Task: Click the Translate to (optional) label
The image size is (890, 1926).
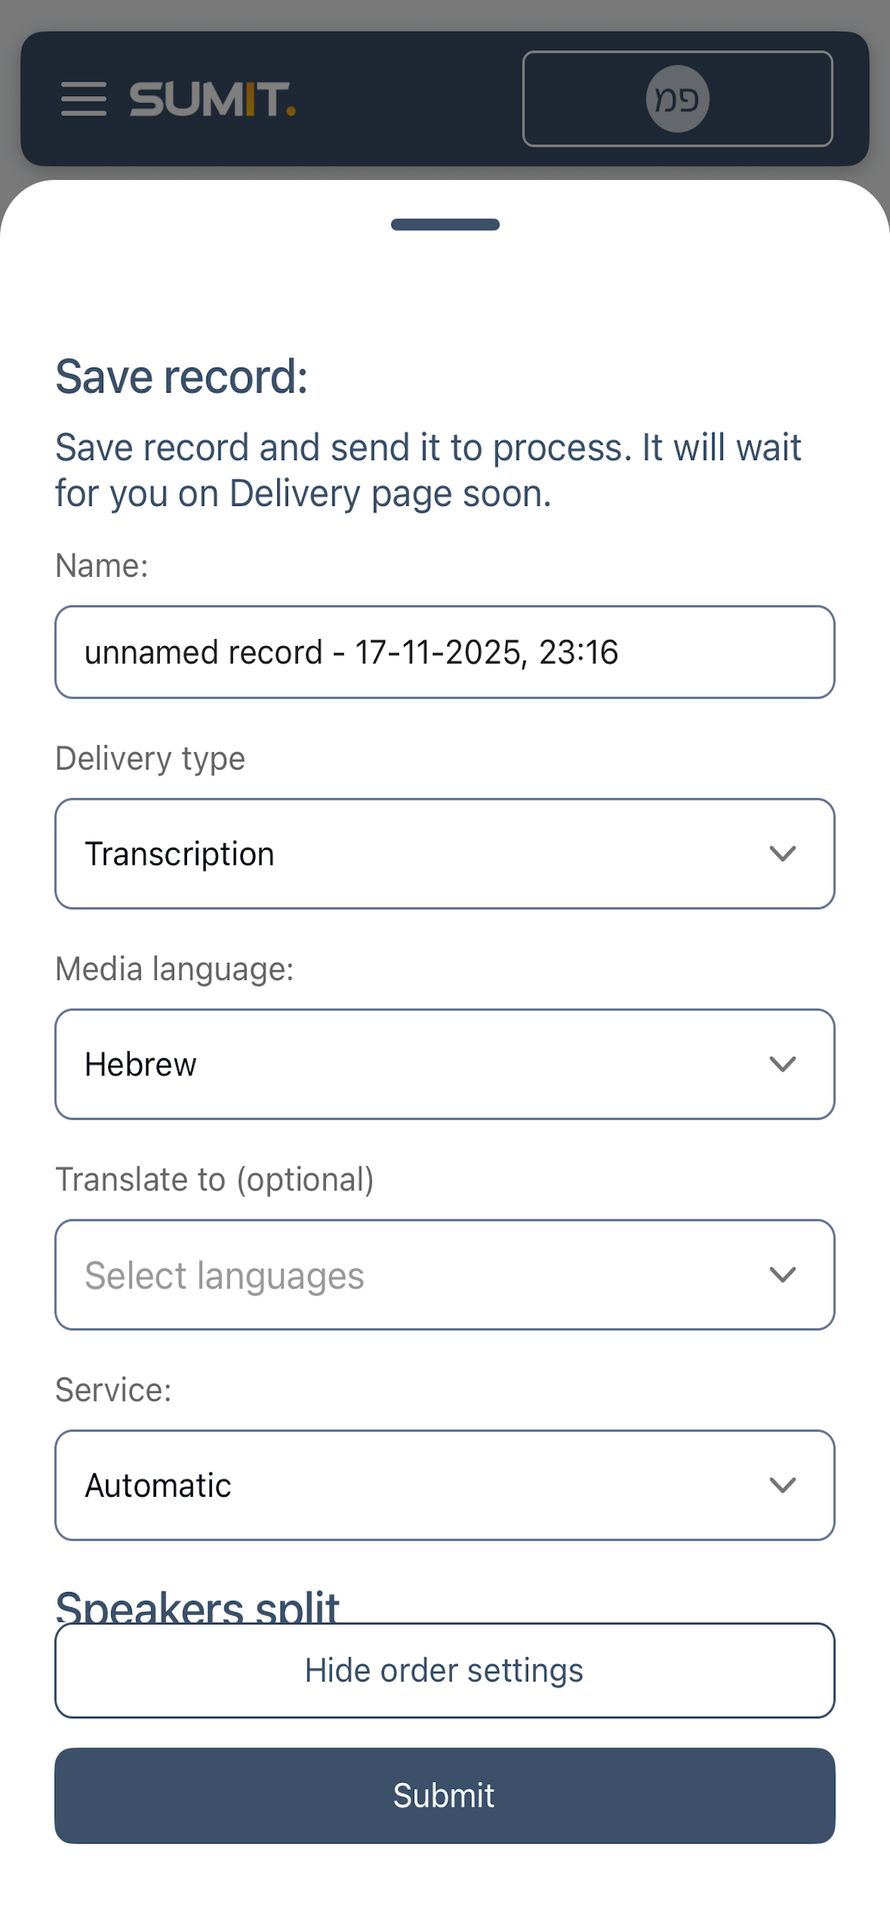Action: point(215,1179)
